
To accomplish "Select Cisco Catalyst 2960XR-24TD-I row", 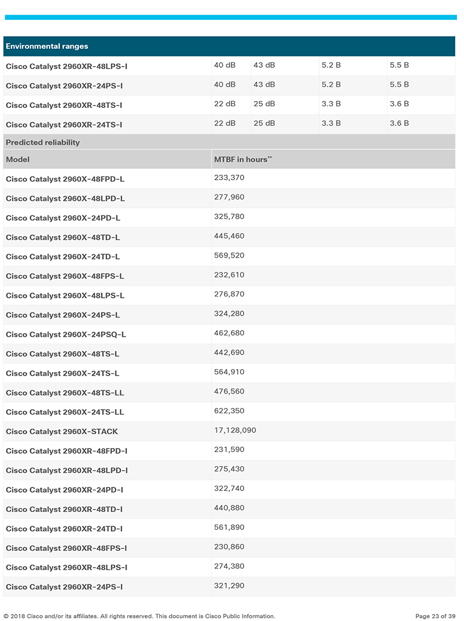I will click(x=229, y=529).
